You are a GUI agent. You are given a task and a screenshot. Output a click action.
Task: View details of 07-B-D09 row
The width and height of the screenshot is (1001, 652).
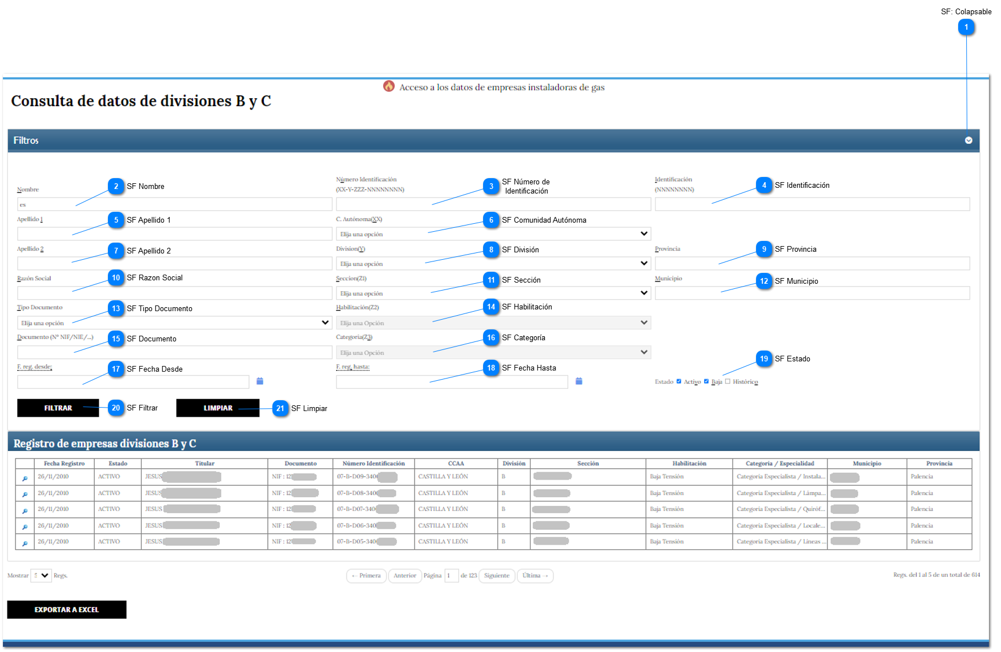click(25, 478)
